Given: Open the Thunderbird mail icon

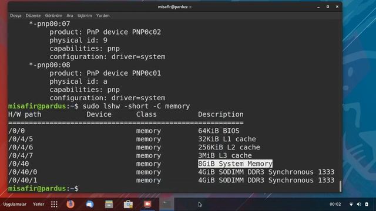Looking at the screenshot, I should pos(90,204).
